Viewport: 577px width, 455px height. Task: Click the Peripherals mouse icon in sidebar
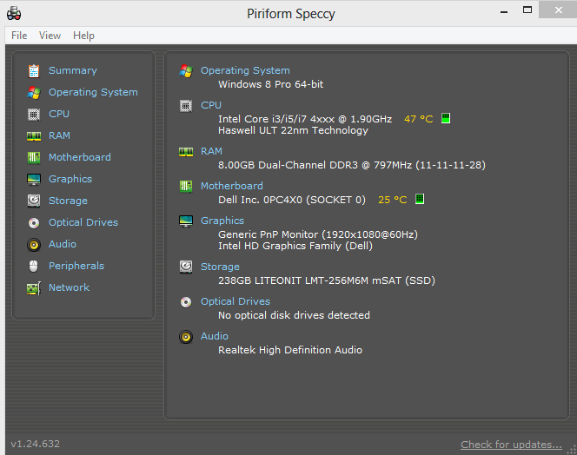[34, 266]
